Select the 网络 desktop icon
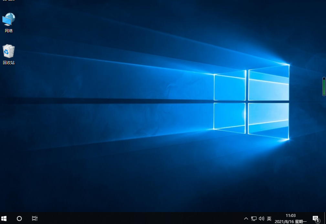 [x=8, y=22]
